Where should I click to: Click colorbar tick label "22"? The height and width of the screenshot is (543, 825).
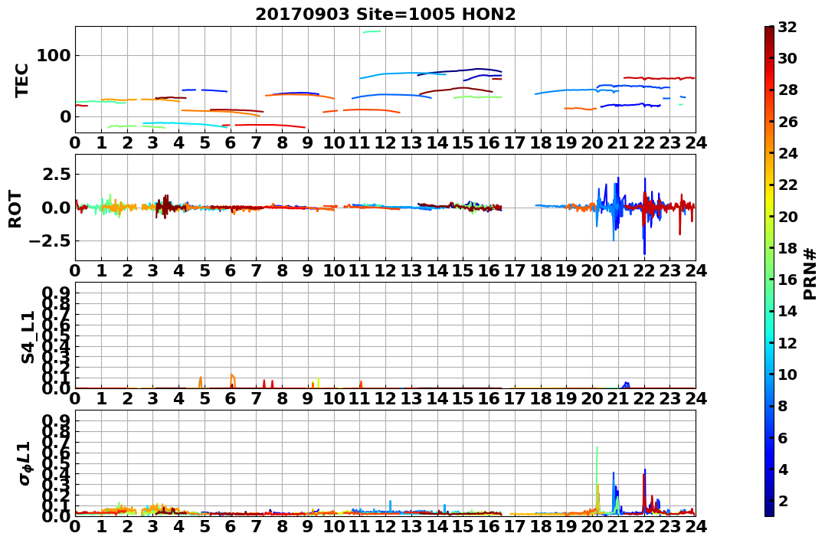787,185
